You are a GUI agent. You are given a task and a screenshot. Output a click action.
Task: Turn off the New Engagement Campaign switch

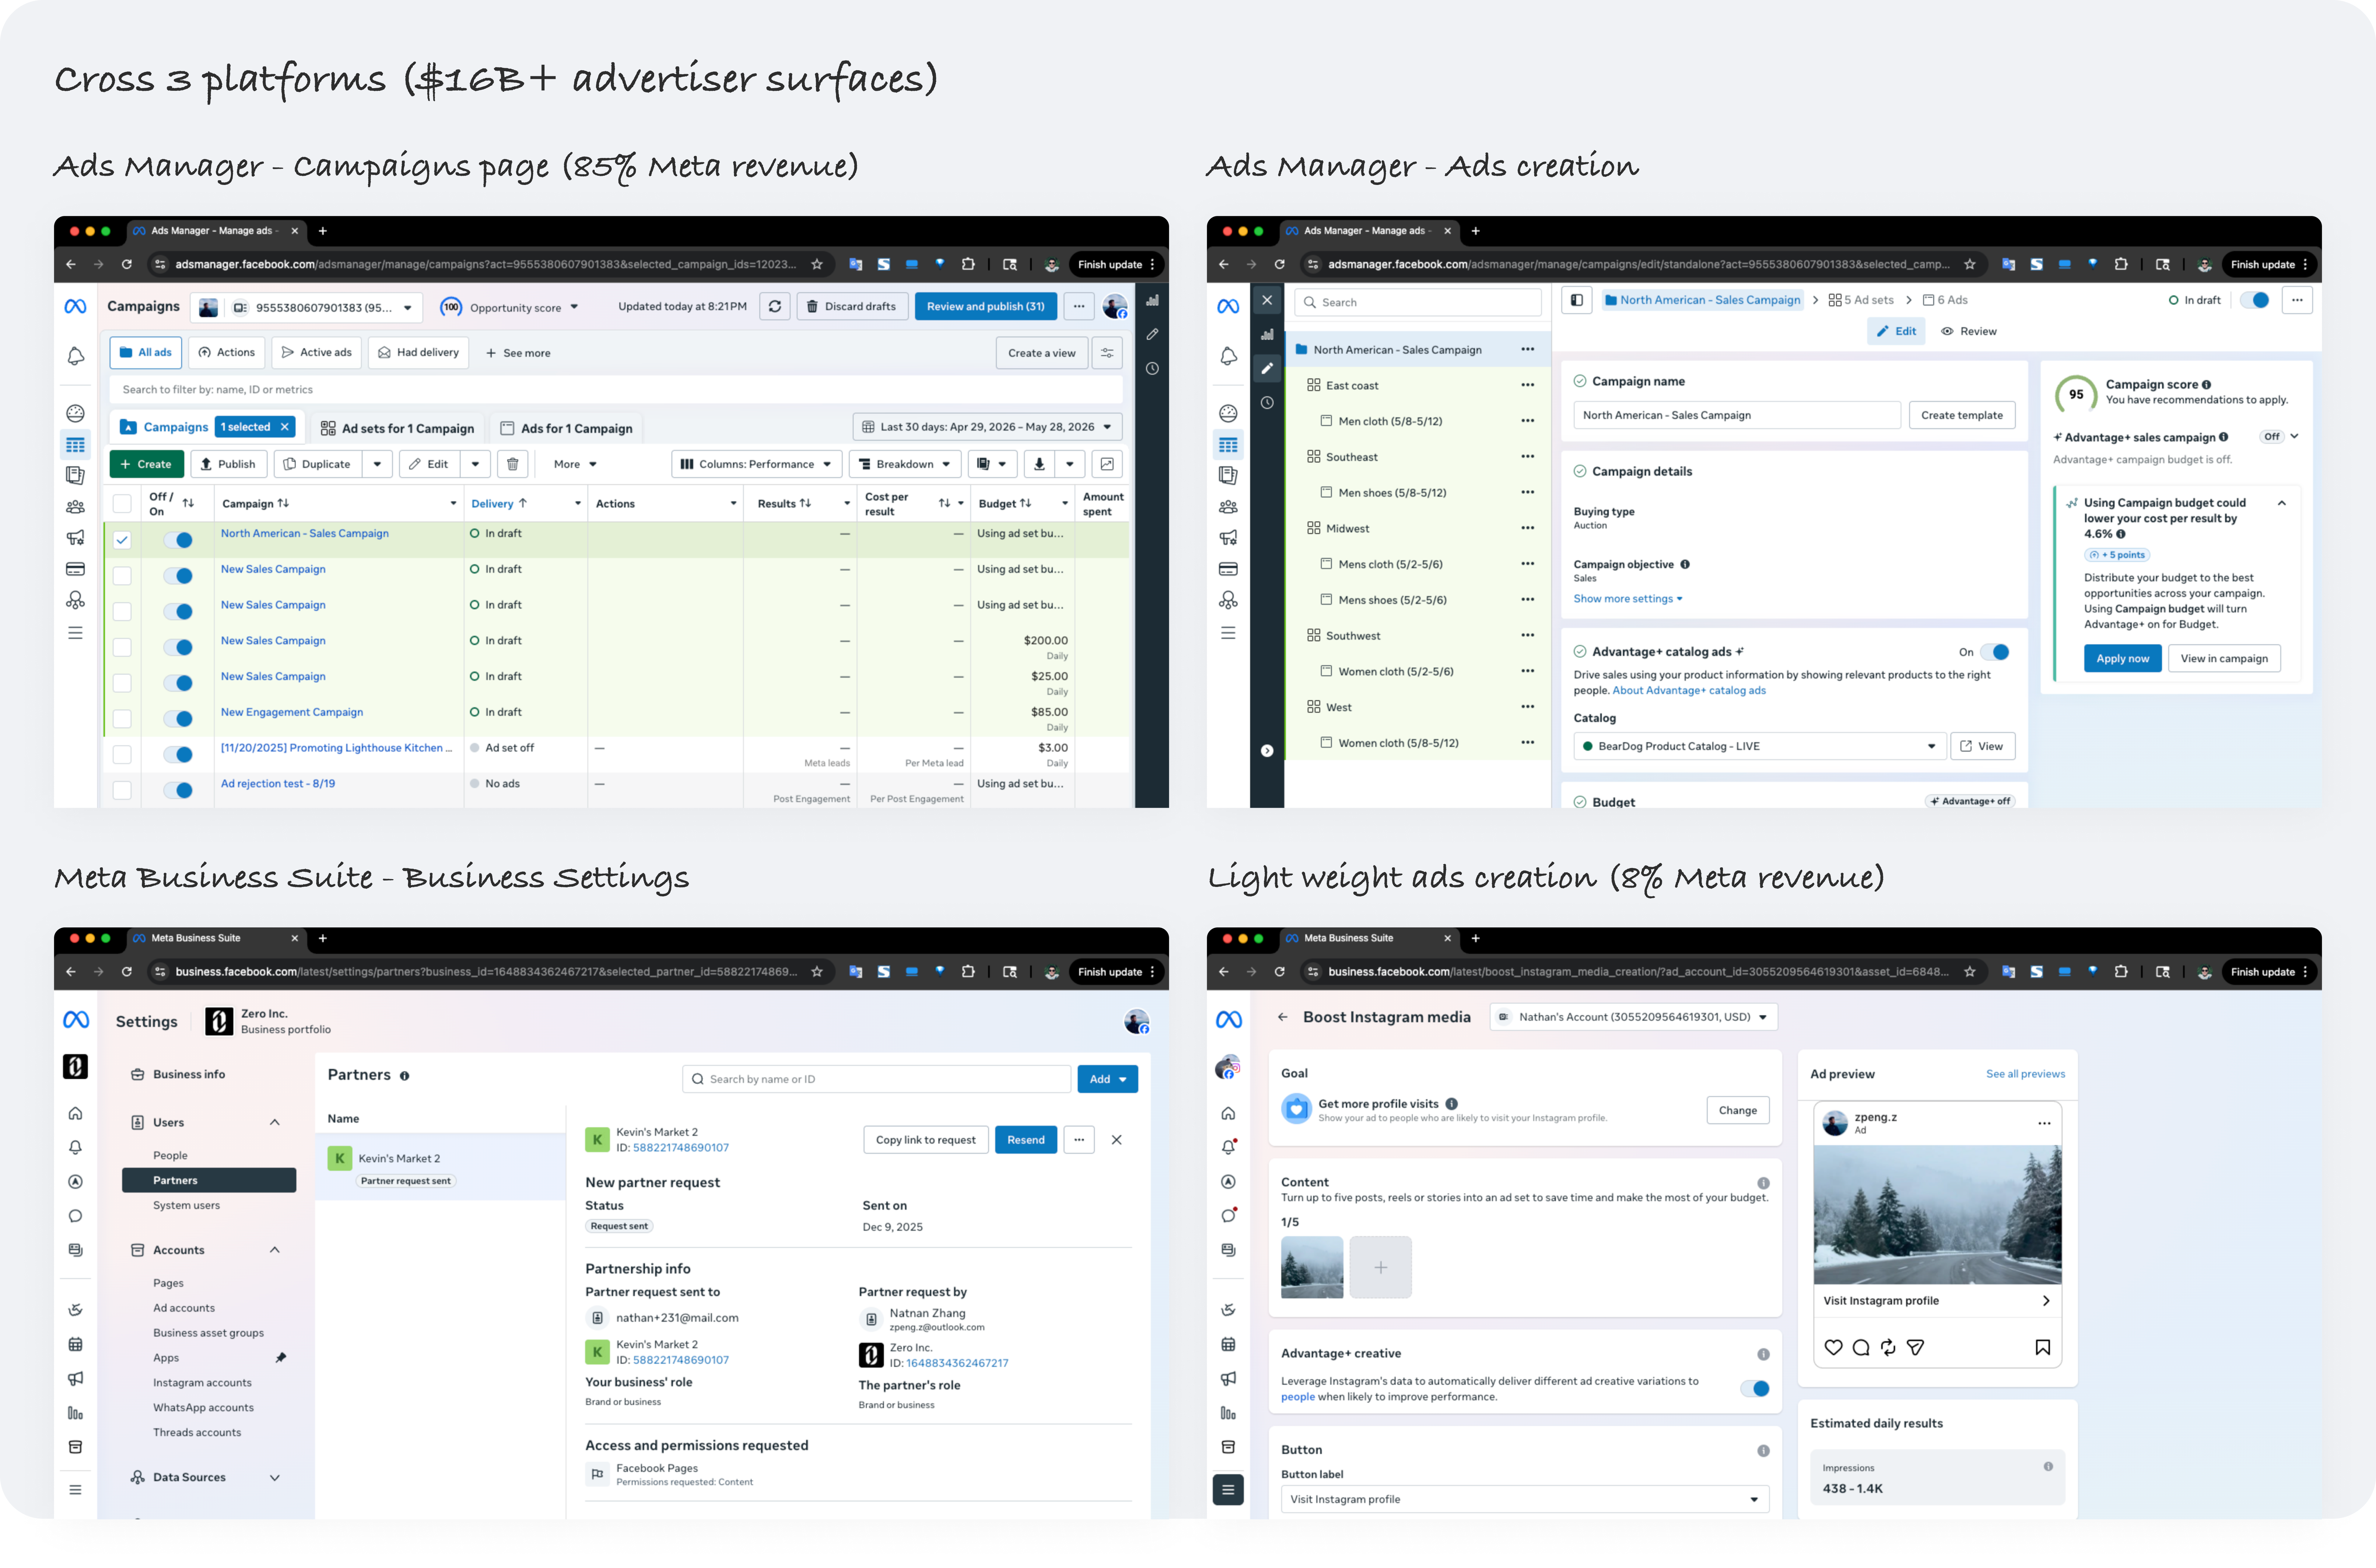coord(178,719)
